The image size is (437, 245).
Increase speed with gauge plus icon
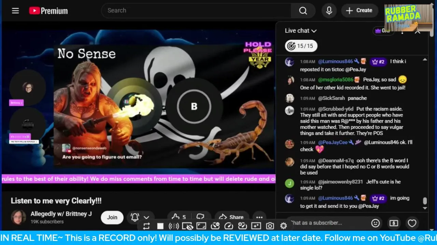coord(242,226)
